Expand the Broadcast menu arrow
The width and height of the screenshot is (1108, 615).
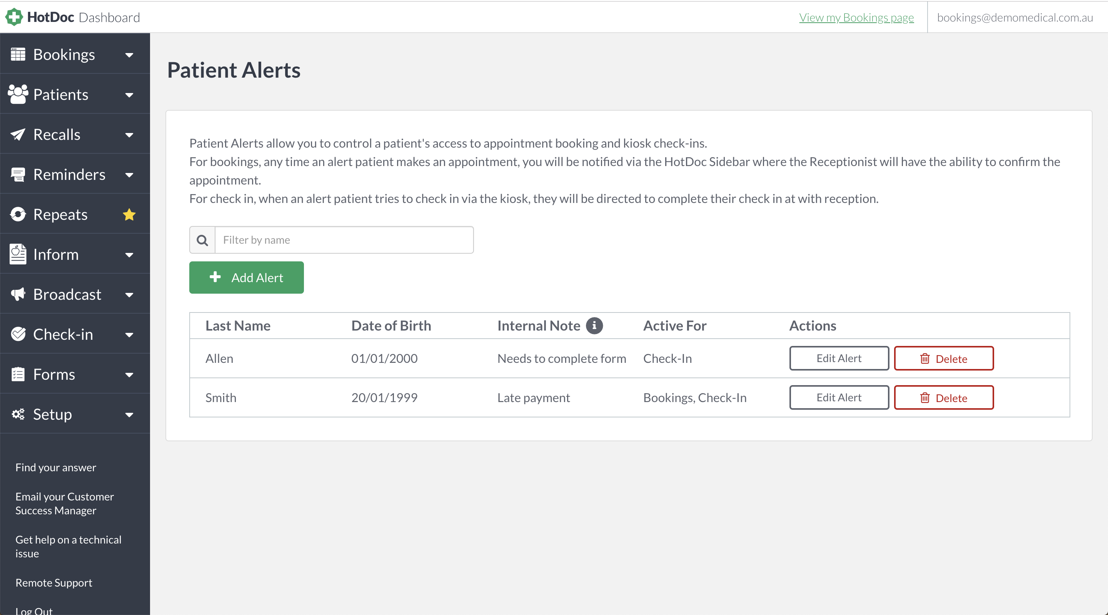[129, 295]
